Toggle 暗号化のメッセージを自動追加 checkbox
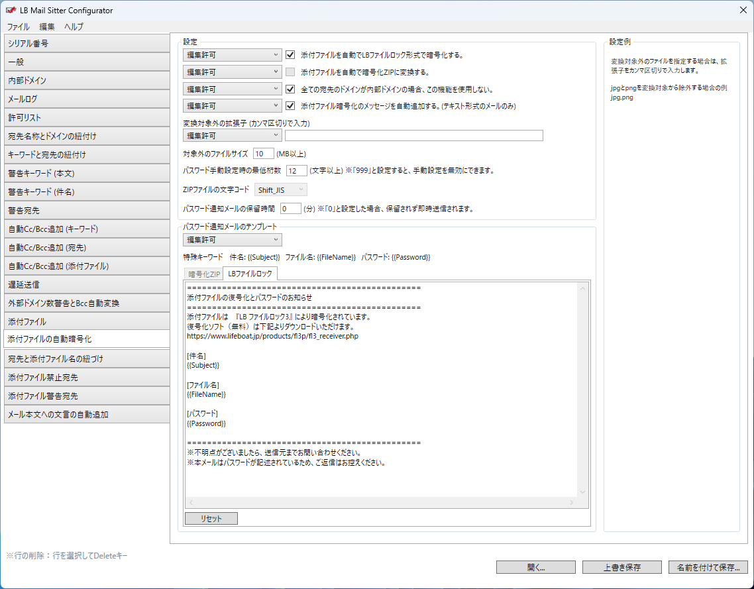Image resolution: width=754 pixels, height=589 pixels. click(290, 105)
